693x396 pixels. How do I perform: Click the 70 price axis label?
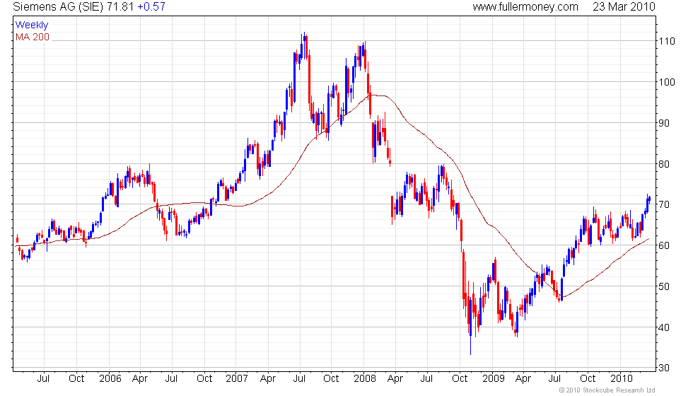(x=664, y=204)
